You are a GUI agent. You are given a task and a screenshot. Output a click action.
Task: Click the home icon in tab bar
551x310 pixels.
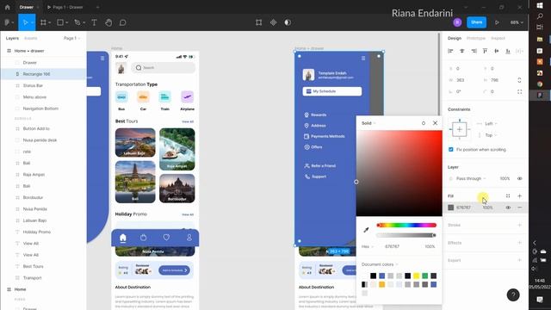point(7,7)
